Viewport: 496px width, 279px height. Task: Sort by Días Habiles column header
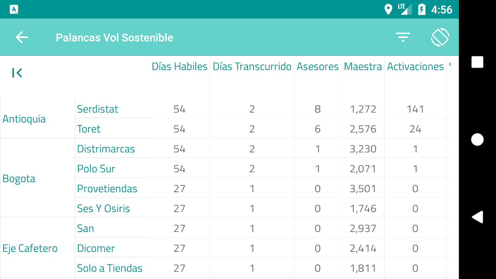pos(179,67)
